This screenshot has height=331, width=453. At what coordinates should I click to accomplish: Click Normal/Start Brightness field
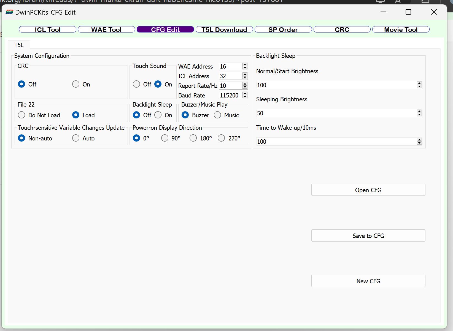coord(336,85)
